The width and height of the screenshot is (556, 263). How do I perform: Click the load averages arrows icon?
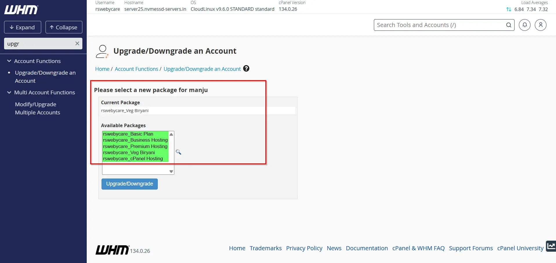pos(509,9)
